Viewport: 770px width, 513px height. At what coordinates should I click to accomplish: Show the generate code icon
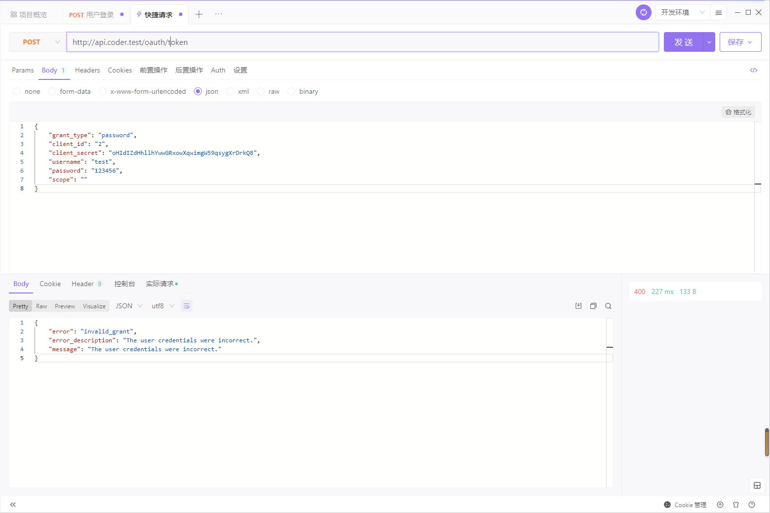point(753,70)
